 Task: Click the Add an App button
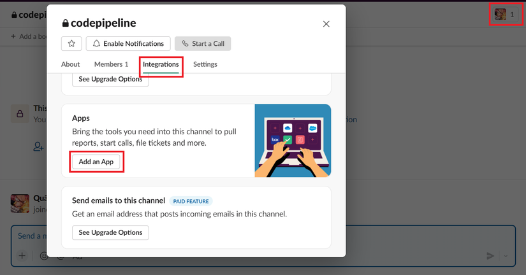(96, 162)
